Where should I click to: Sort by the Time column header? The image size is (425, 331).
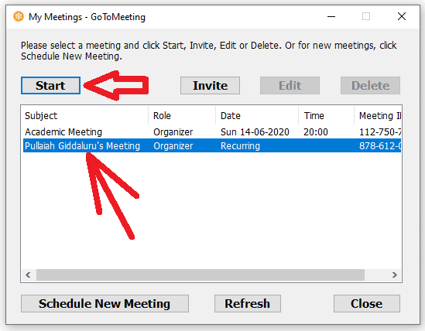(x=327, y=116)
